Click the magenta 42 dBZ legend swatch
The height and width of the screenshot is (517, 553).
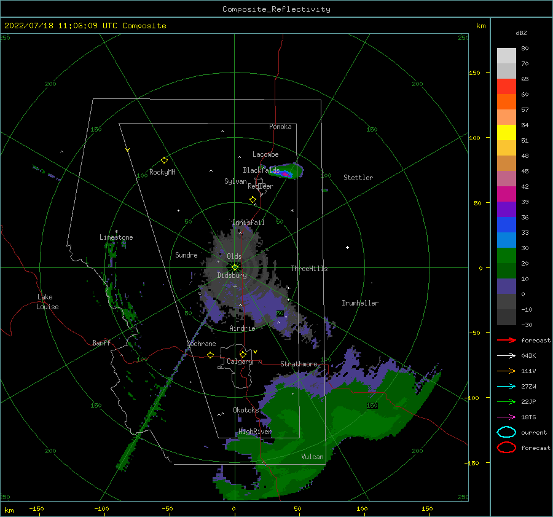pyautogui.click(x=506, y=194)
